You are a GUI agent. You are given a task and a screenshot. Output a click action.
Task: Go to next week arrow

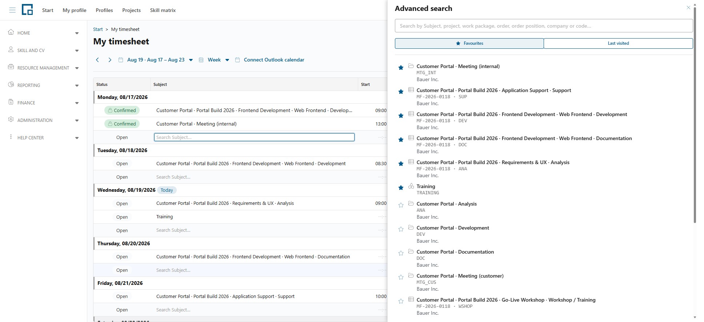click(109, 60)
